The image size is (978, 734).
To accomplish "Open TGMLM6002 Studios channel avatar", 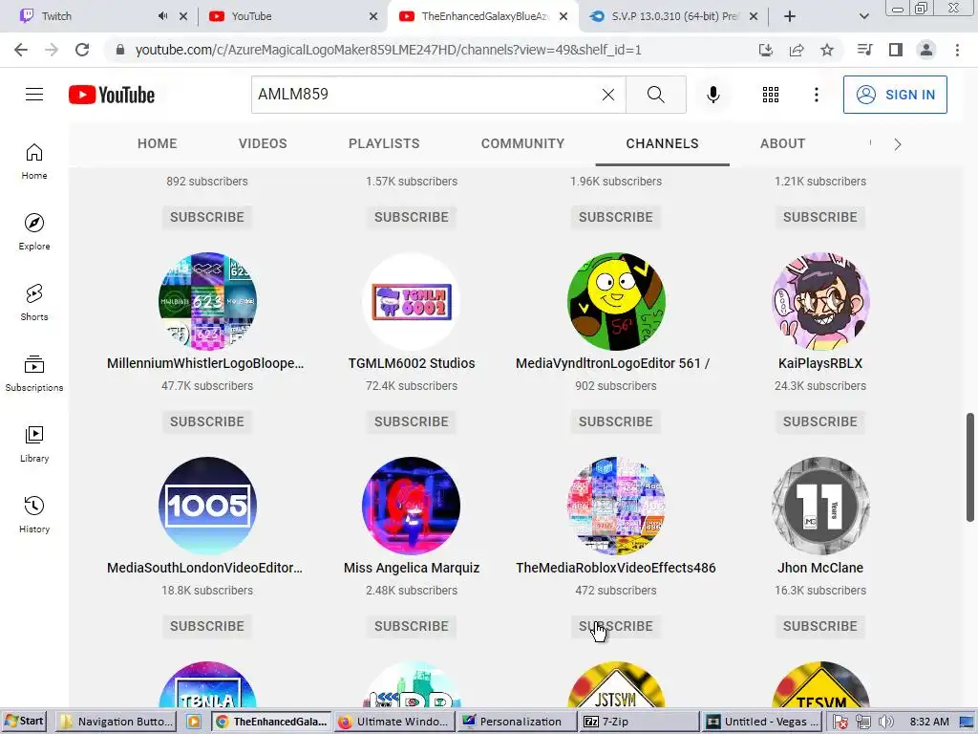I will point(412,301).
